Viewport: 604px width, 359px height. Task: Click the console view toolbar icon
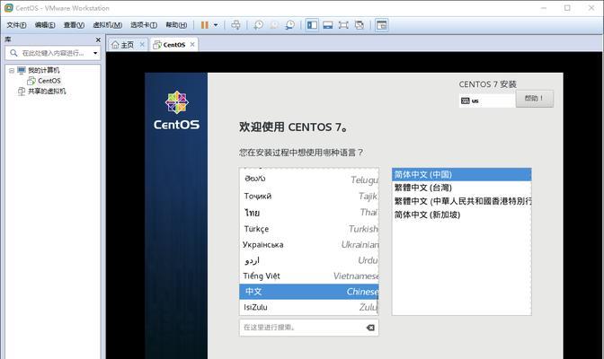382,25
